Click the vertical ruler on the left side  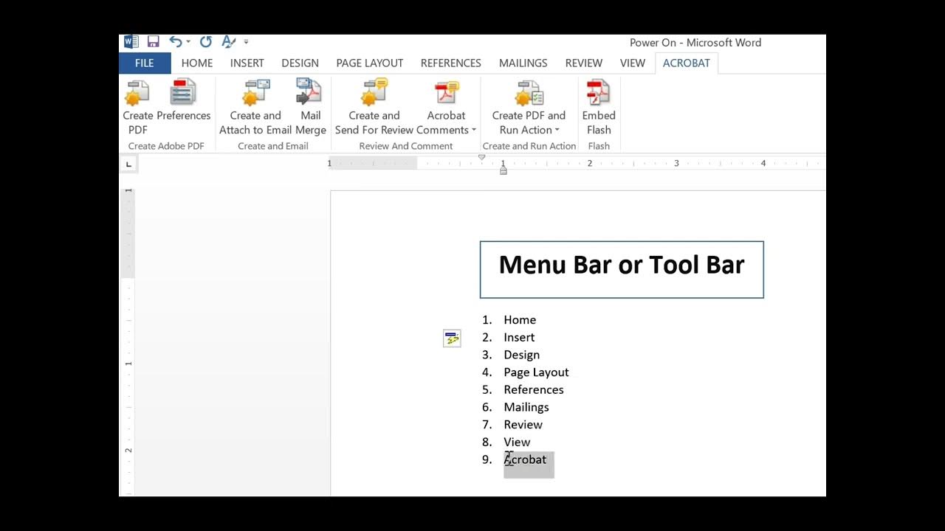coord(128,341)
